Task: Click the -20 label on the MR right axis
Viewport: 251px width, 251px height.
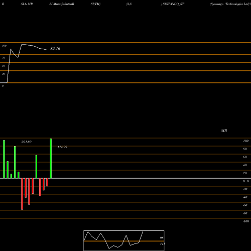Action: pos(245,189)
